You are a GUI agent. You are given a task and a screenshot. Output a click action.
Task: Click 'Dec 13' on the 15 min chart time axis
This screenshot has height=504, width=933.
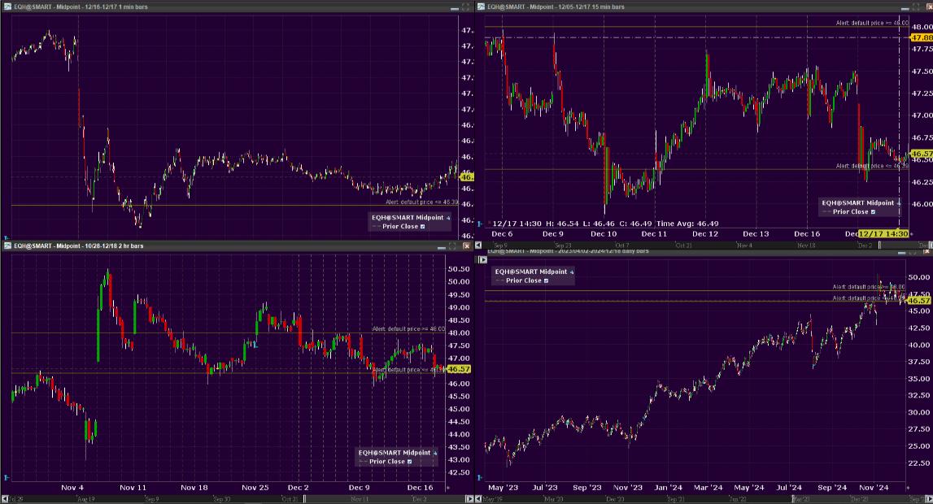756,233
